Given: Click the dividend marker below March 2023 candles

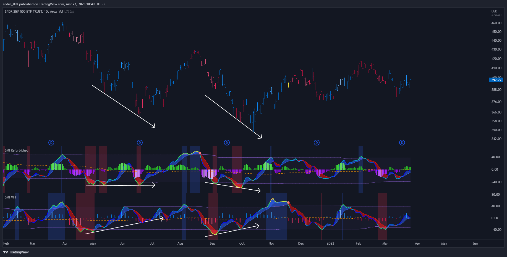Looking at the screenshot, I should tap(402, 142).
